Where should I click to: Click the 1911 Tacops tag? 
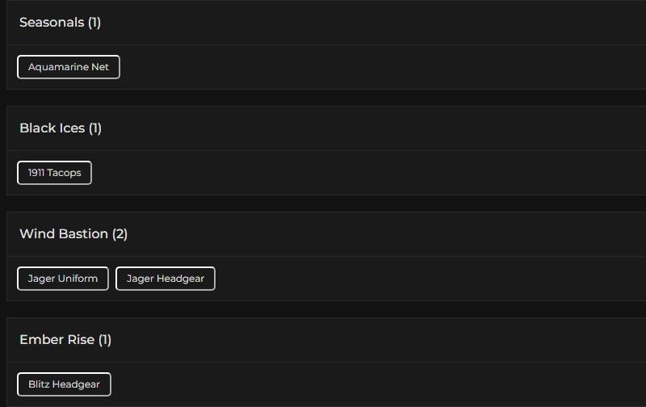tap(54, 173)
